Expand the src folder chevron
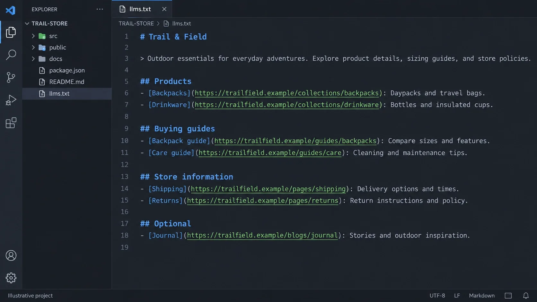 click(x=33, y=36)
